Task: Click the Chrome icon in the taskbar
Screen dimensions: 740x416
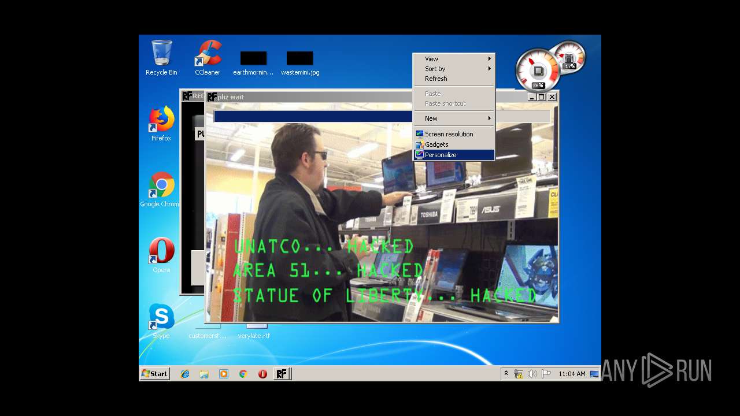Action: [243, 374]
